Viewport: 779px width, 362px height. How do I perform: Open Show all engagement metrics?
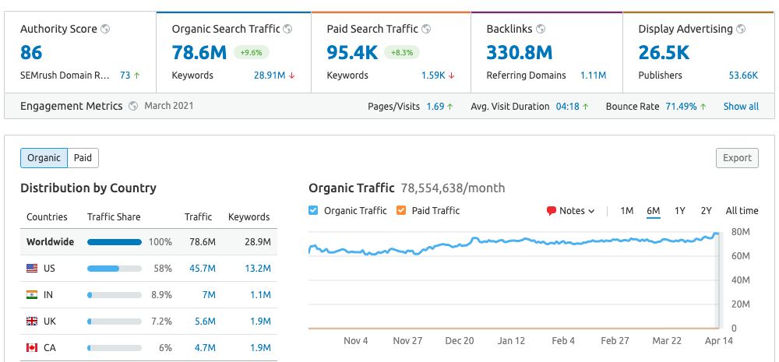click(741, 107)
